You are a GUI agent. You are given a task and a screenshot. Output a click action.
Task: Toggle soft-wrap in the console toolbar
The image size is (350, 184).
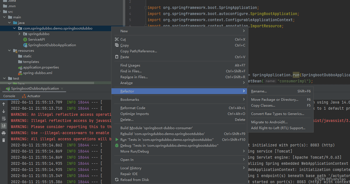pos(4,119)
